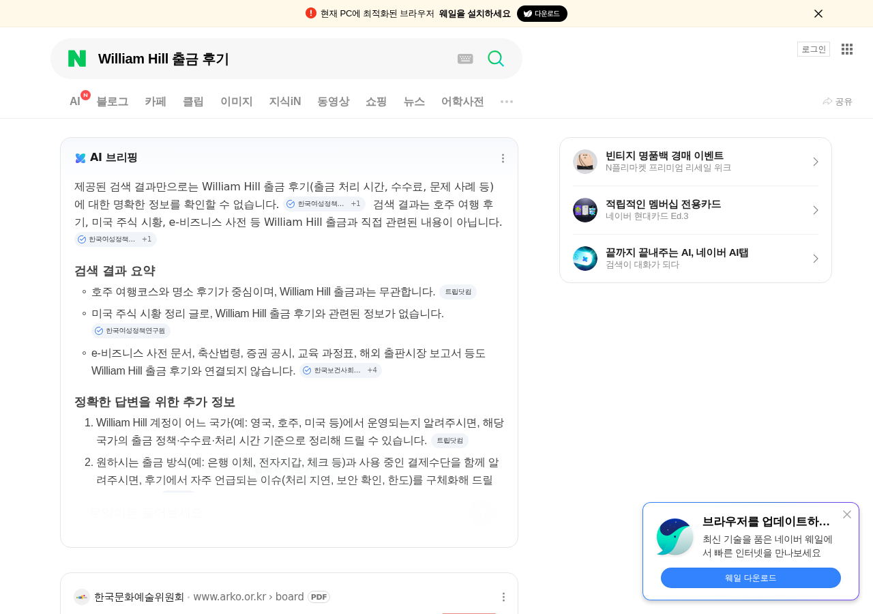
Task: Switch to the 쇼핑 tab
Action: pos(376,102)
